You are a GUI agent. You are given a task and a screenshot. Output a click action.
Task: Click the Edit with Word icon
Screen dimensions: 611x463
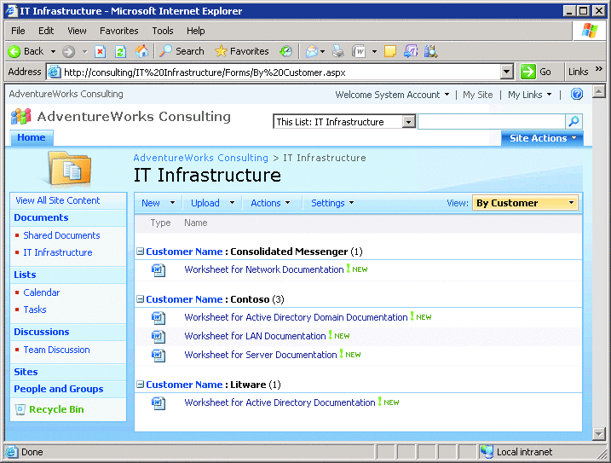(x=359, y=51)
